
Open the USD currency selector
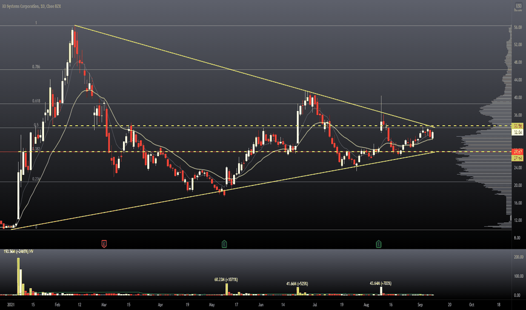(518, 6)
